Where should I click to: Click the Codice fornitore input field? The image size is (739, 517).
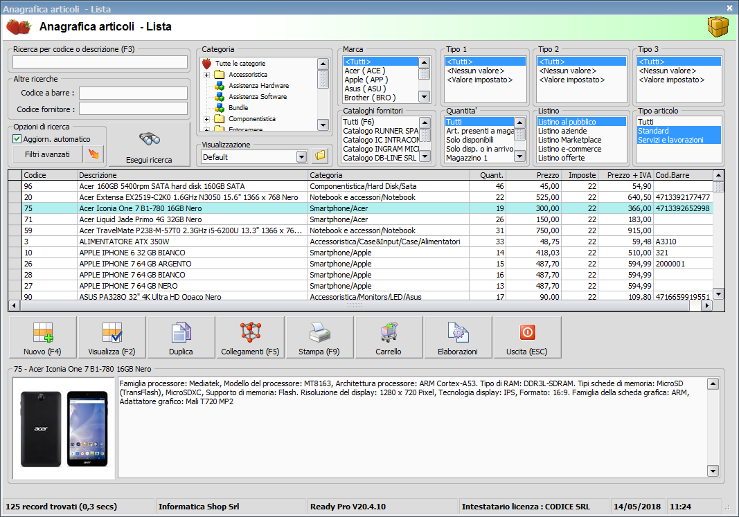click(134, 109)
